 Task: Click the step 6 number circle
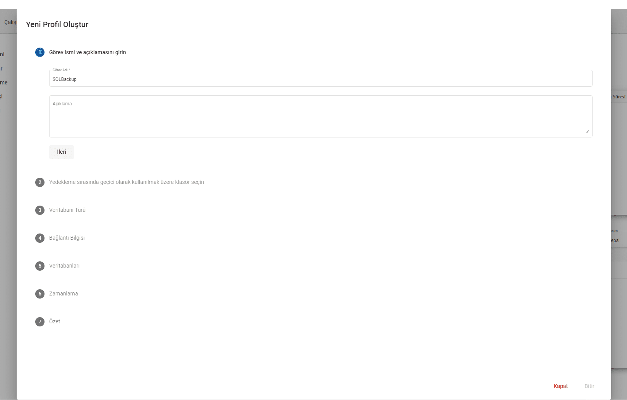[x=40, y=294]
